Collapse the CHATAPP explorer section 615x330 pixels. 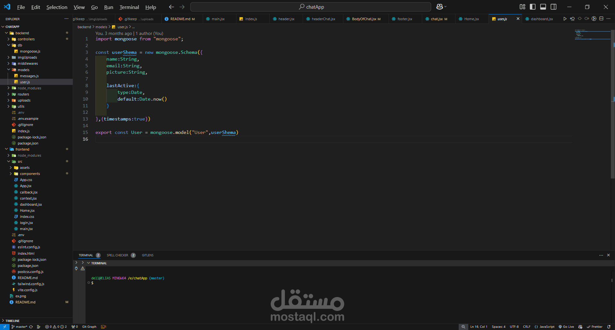point(37,27)
